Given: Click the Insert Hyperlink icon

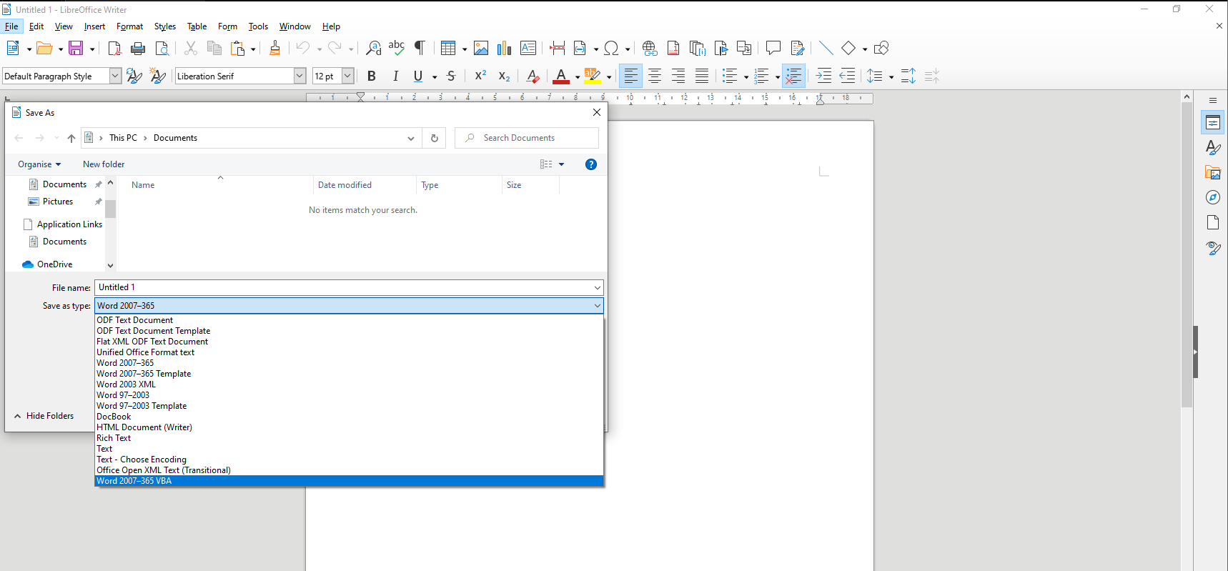Looking at the screenshot, I should pyautogui.click(x=650, y=48).
